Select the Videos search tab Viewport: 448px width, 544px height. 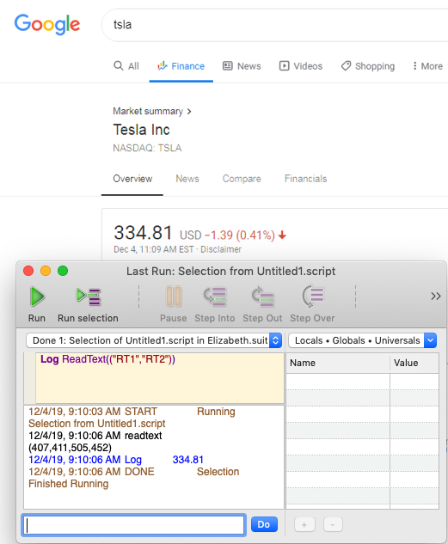pos(301,66)
